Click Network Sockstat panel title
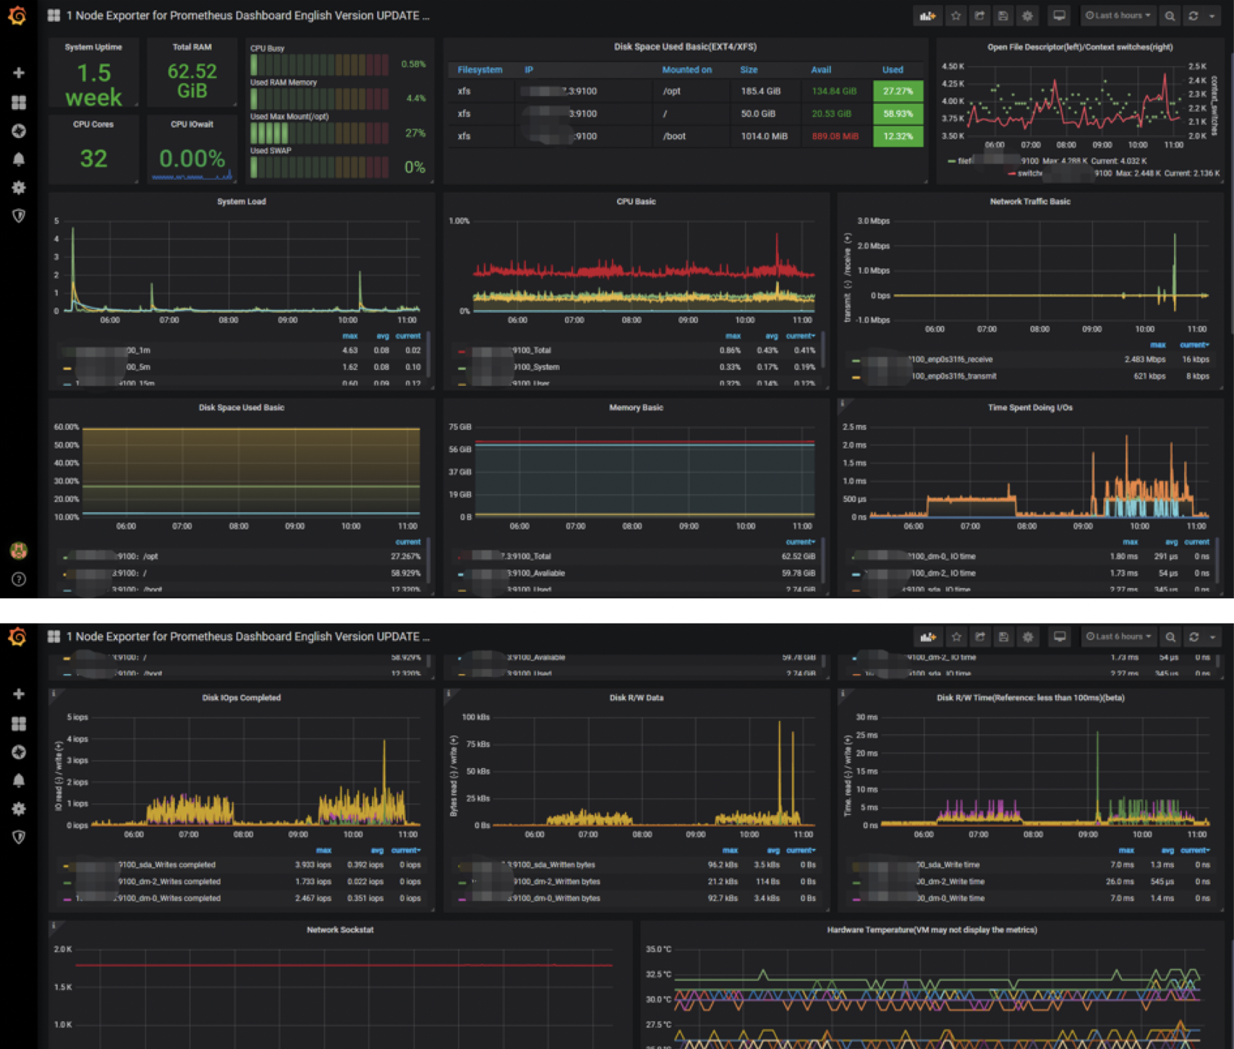Image resolution: width=1234 pixels, height=1049 pixels. point(340,930)
